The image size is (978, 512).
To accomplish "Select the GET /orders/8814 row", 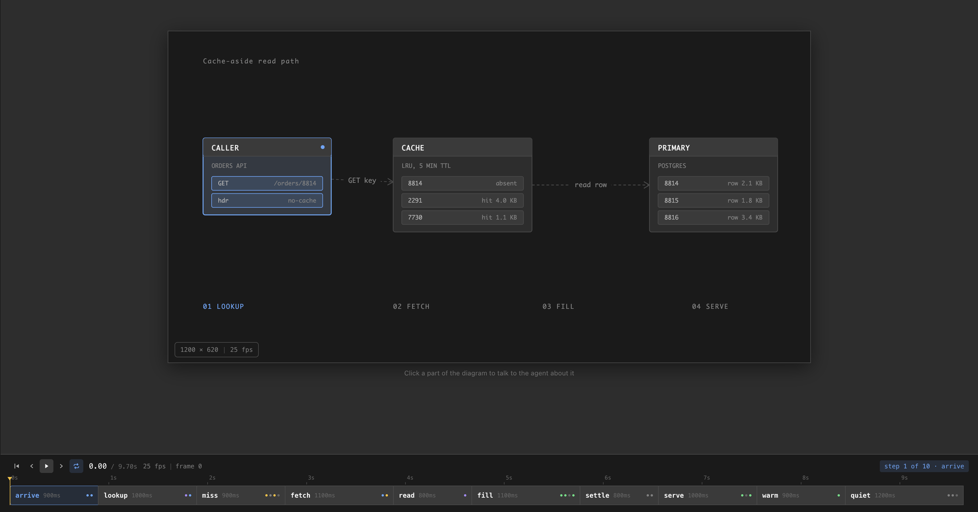I will pos(267,183).
